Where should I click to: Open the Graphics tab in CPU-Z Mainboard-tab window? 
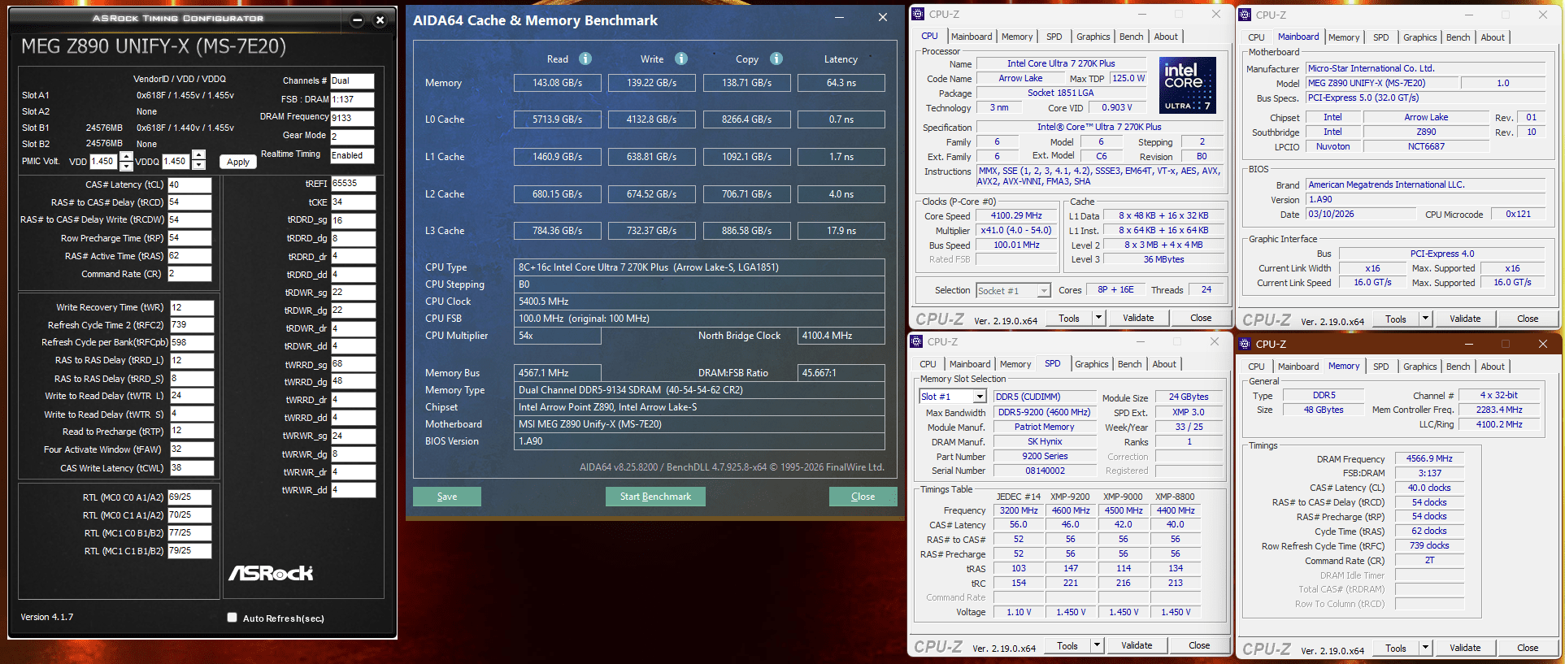coord(1419,37)
